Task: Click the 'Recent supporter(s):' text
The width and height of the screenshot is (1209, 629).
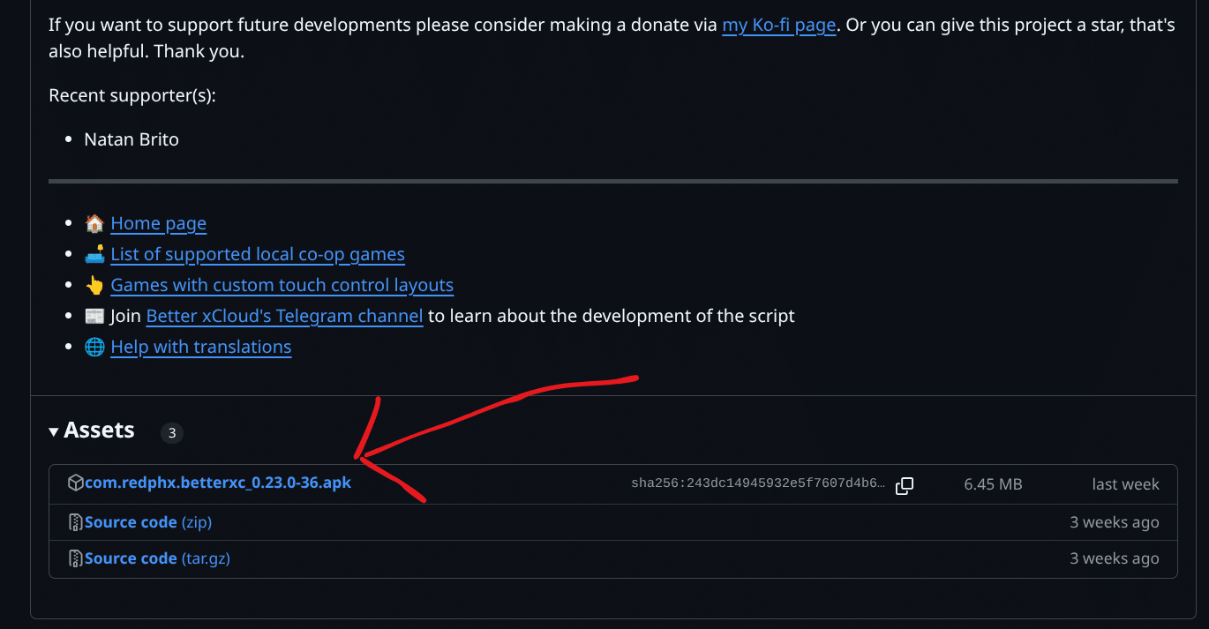Action: pyautogui.click(x=132, y=95)
